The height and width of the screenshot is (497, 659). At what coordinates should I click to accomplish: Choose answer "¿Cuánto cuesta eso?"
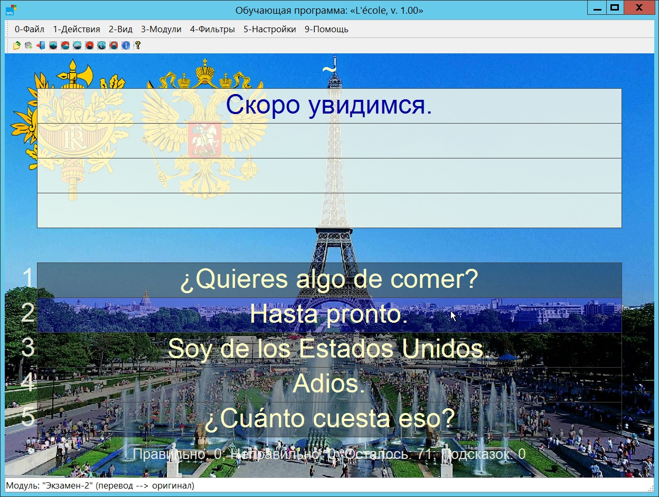point(329,419)
